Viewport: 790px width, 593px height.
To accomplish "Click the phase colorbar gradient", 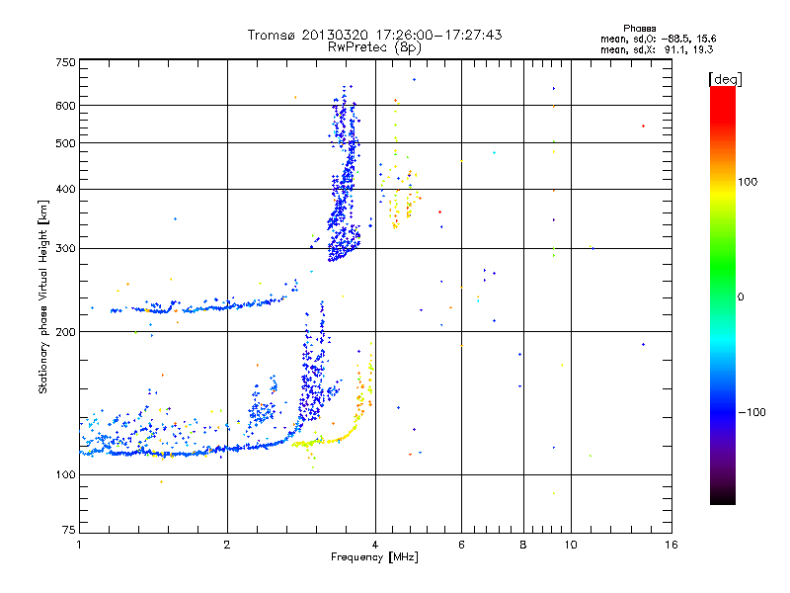I will 723,295.
